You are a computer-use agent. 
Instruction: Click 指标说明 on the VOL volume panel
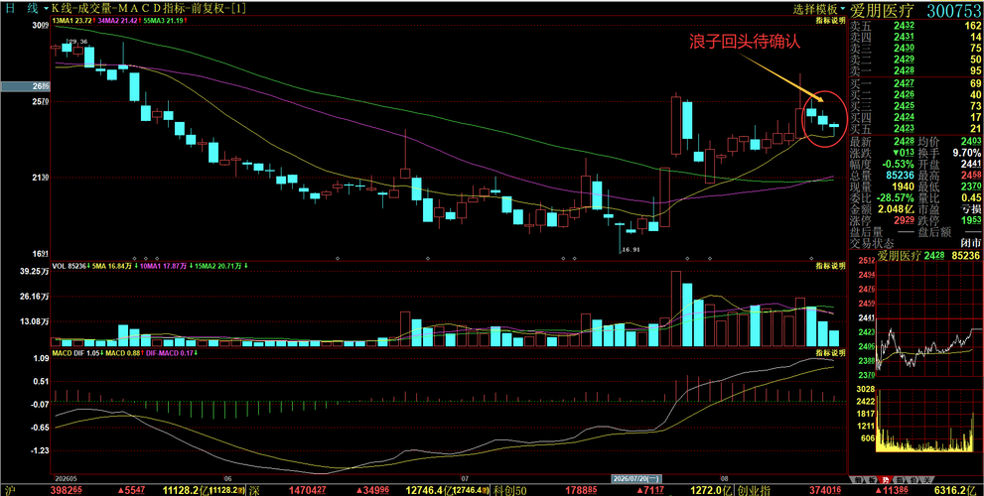[x=830, y=266]
